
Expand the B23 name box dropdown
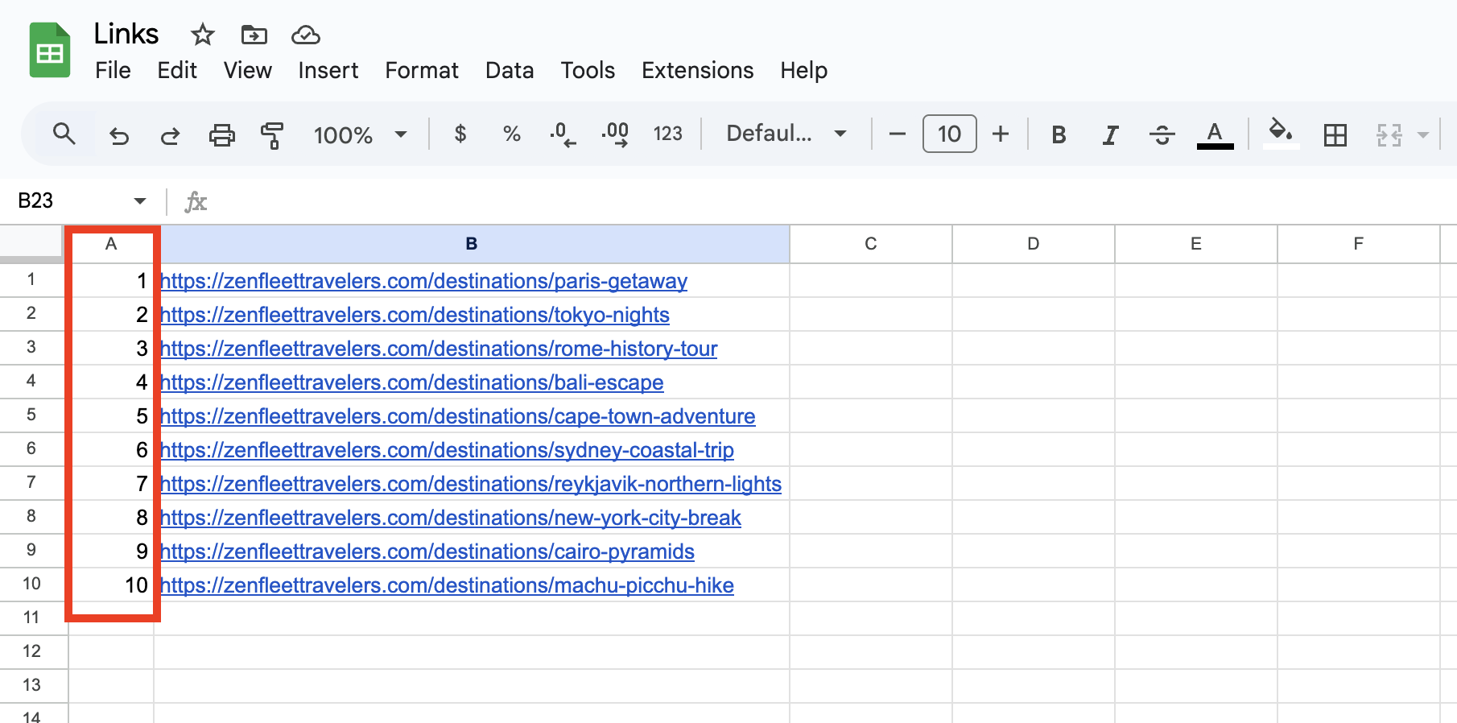coord(140,200)
